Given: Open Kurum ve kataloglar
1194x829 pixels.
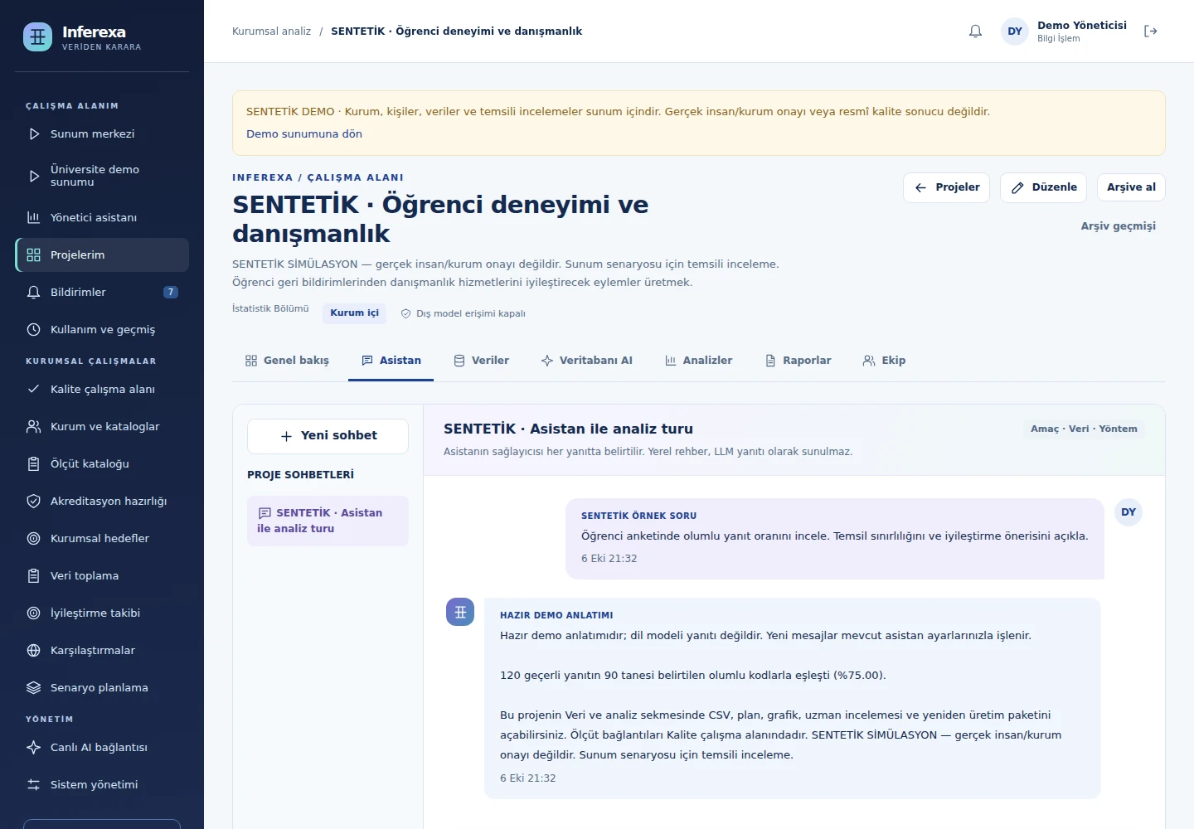Looking at the screenshot, I should 102,427.
